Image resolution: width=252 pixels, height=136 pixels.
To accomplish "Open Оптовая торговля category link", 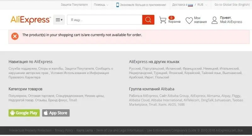I will 41,96.
